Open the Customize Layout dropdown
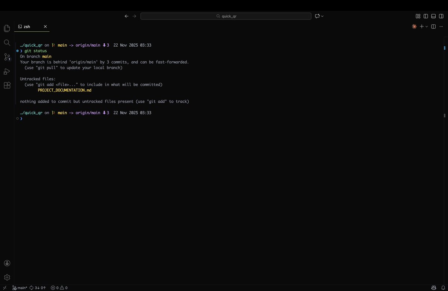Image resolution: width=448 pixels, height=291 pixels. (418, 16)
